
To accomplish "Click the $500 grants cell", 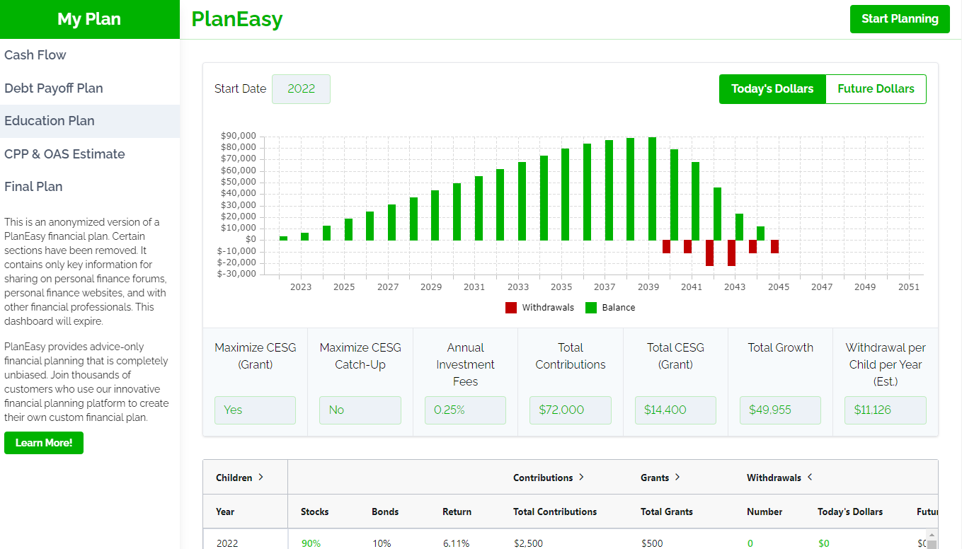I will pyautogui.click(x=652, y=543).
